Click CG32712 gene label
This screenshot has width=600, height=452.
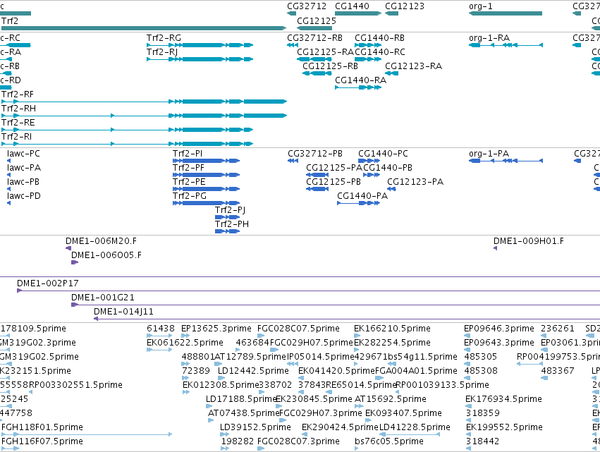[307, 6]
